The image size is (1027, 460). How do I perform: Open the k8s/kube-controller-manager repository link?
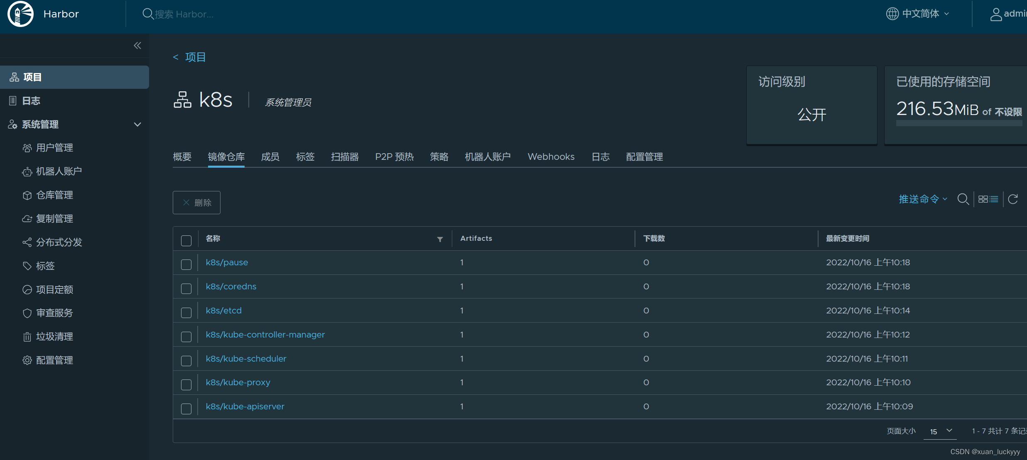click(265, 335)
